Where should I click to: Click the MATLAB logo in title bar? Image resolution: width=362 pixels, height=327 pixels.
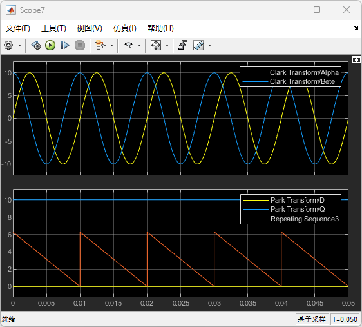(x=11, y=10)
